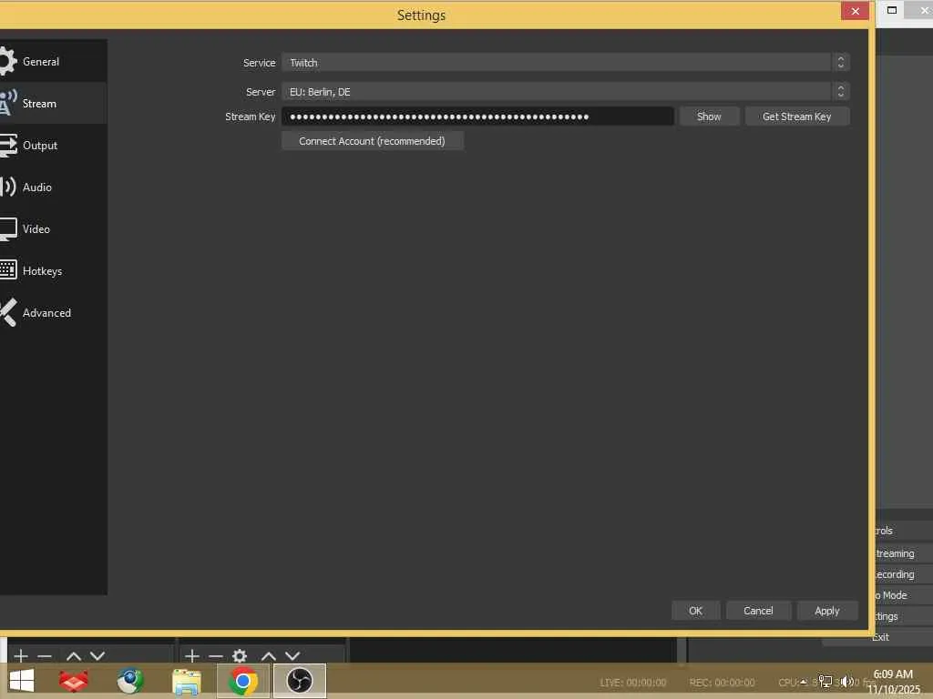Switch to Google Chrome in taskbar
This screenshot has height=699, width=933.
pos(242,681)
